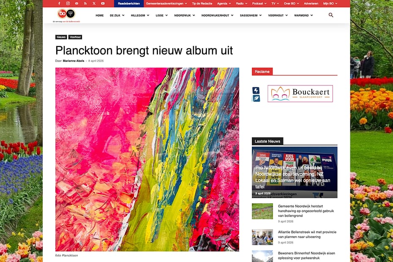Open the X (Twitter) icon

[x=94, y=3]
